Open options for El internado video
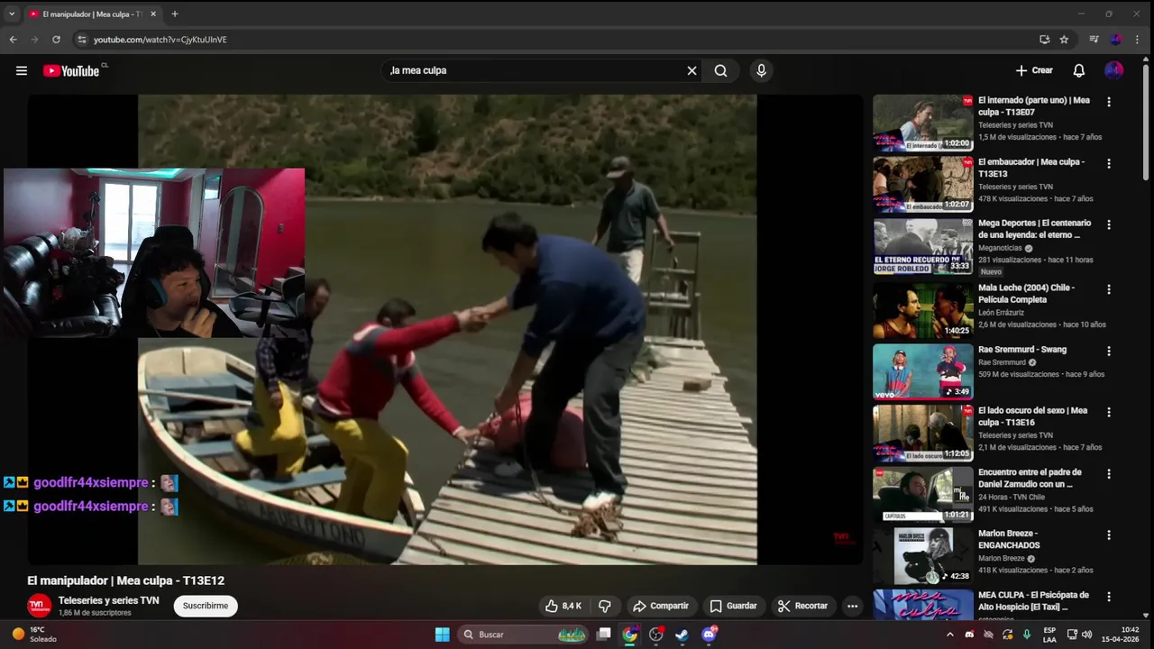Image resolution: width=1154 pixels, height=649 pixels. 1109,102
